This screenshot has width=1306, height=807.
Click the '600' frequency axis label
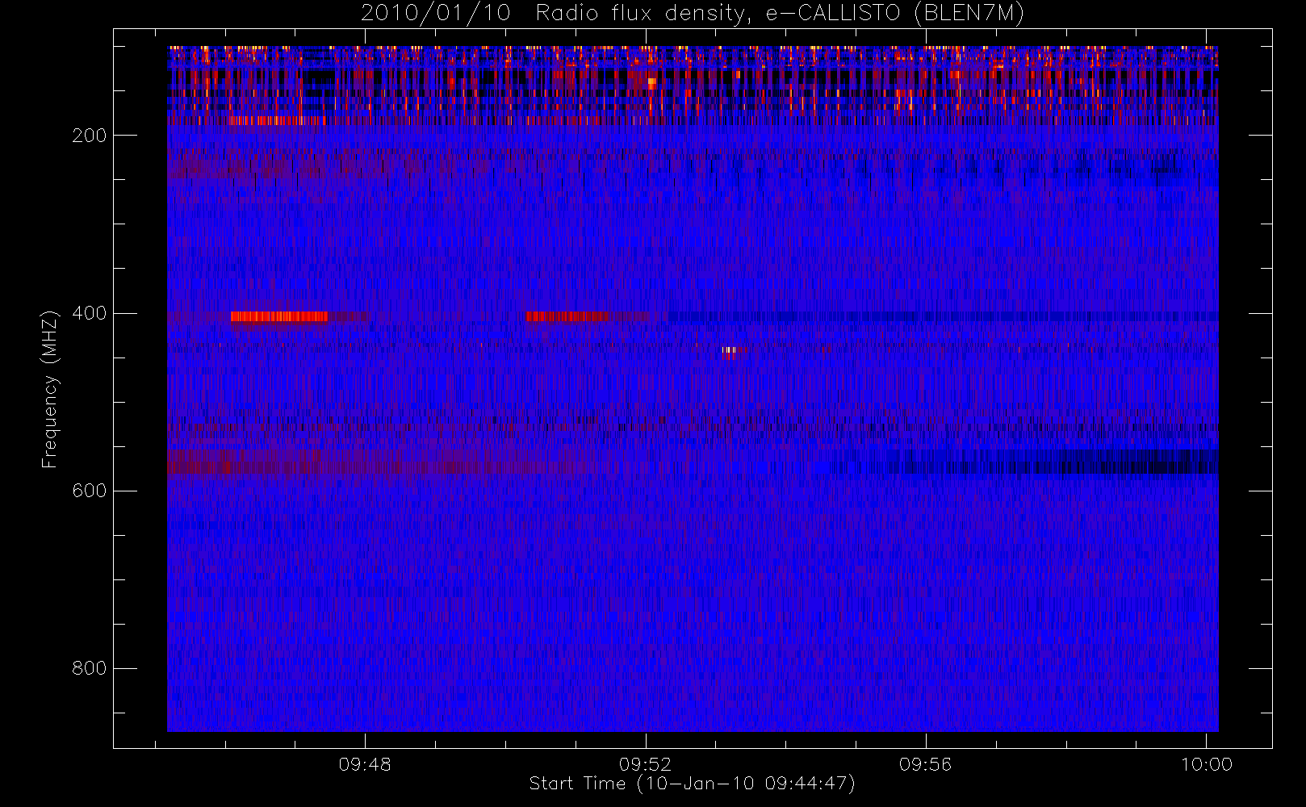(x=89, y=491)
